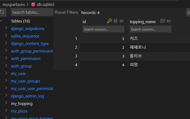Expand the django_migrations table

tap(6, 28)
